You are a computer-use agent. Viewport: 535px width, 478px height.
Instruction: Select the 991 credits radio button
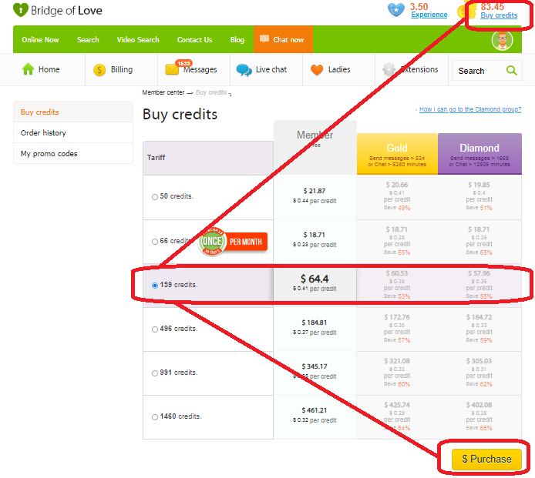[154, 373]
